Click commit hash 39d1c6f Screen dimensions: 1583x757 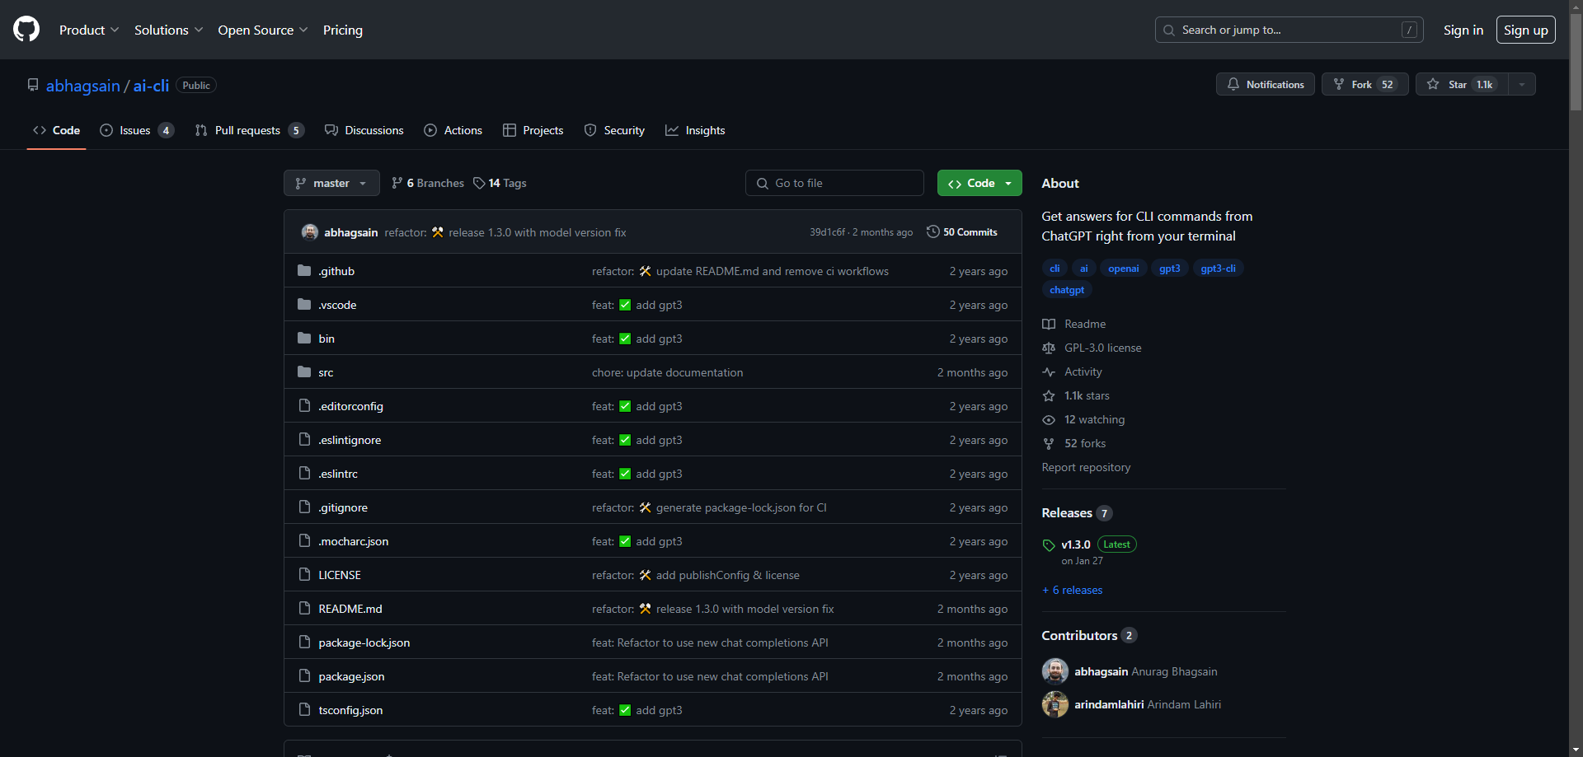(x=827, y=232)
